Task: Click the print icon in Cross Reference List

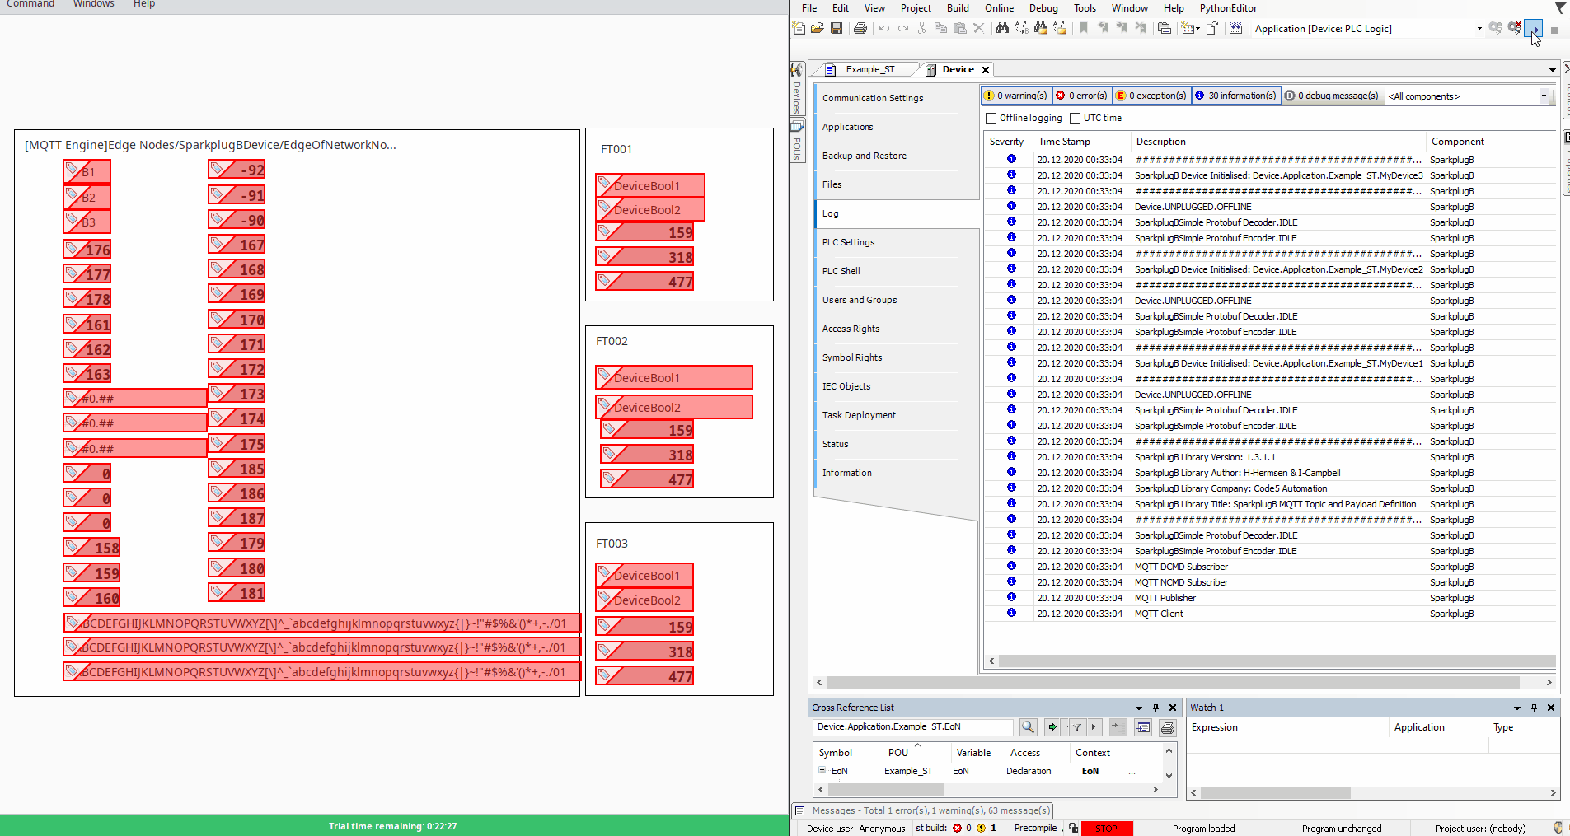Action: (1167, 727)
